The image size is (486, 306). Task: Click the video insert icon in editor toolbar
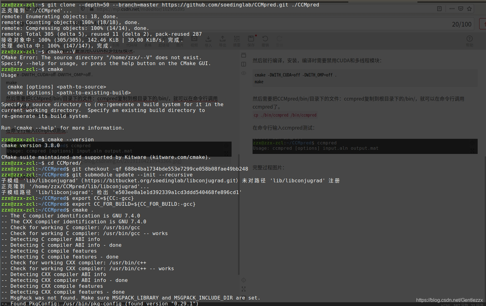point(194,39)
